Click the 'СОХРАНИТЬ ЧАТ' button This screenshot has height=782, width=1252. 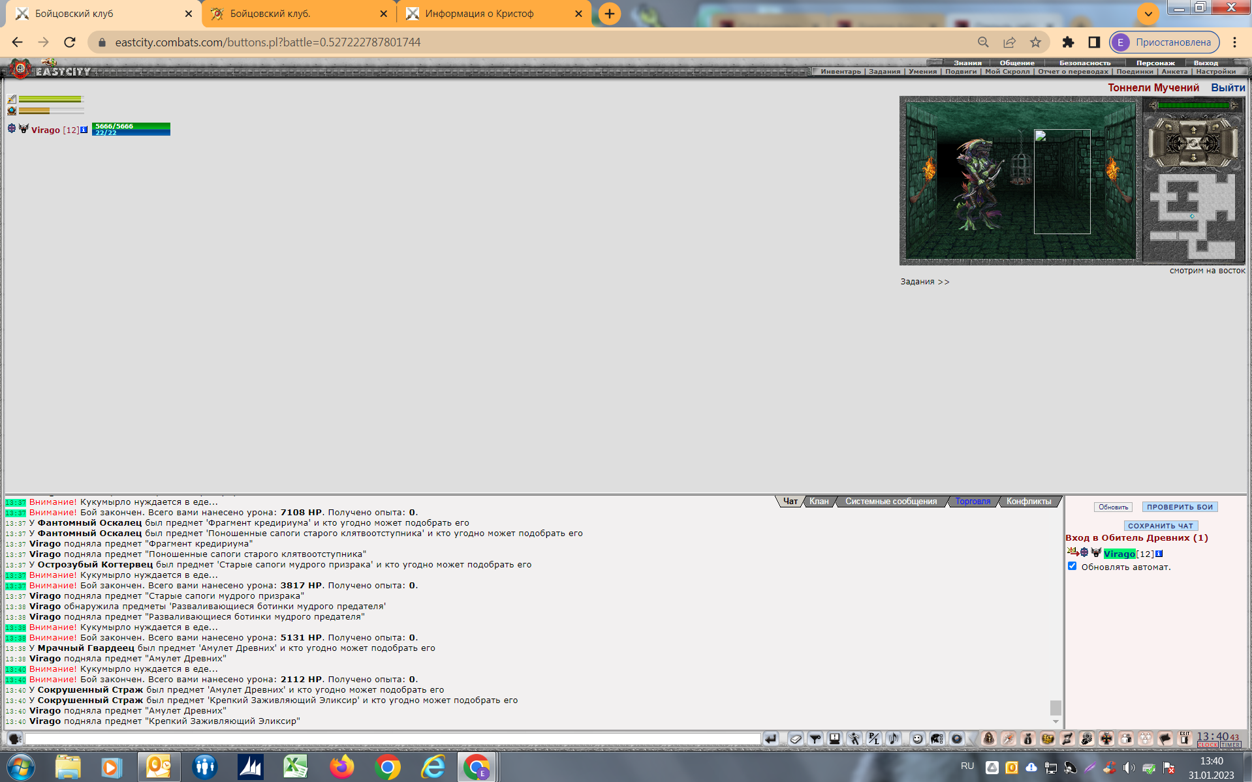tap(1161, 526)
